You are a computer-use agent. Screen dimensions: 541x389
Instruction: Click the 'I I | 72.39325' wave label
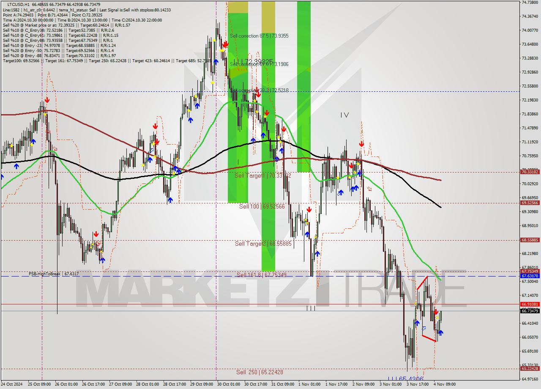[253, 62]
